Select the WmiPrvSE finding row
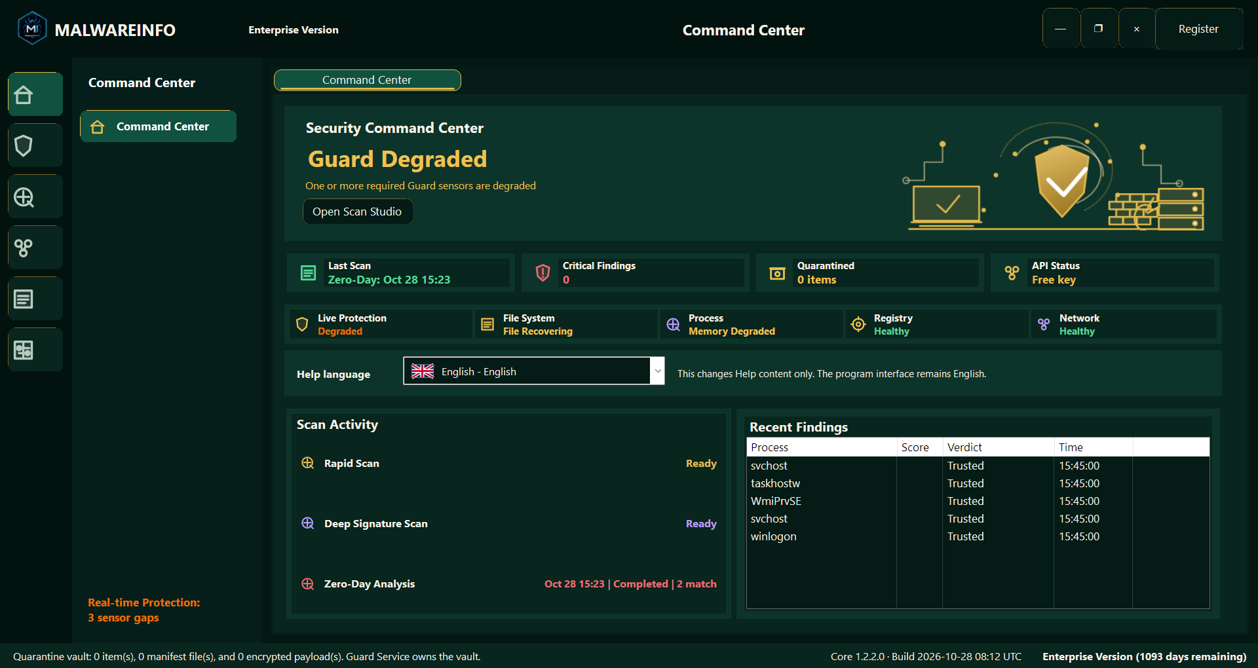 pos(978,501)
